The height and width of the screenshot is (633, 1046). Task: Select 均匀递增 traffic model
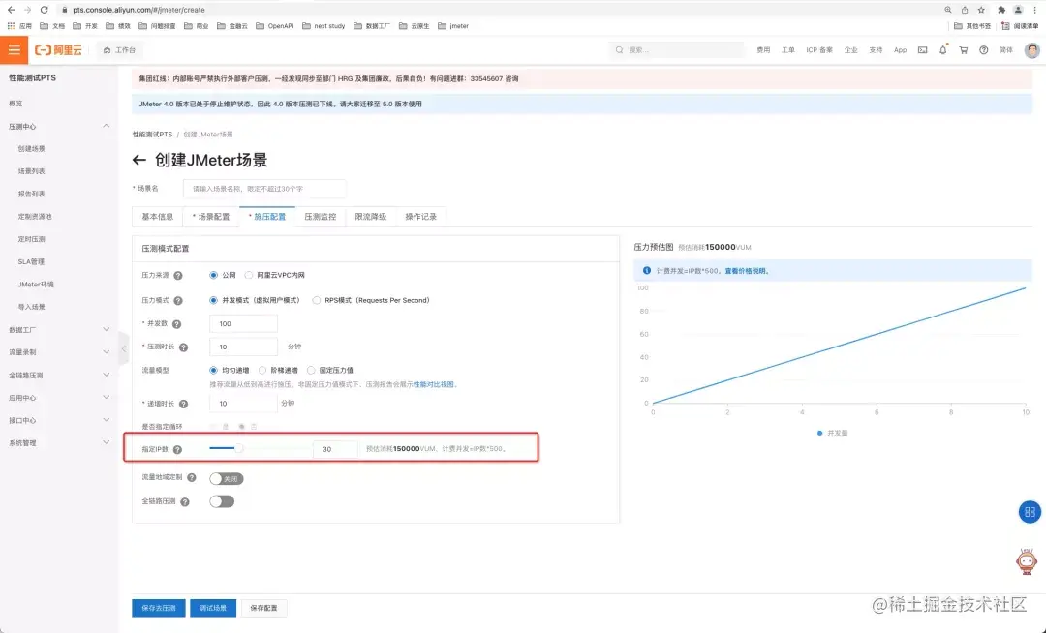pos(213,370)
